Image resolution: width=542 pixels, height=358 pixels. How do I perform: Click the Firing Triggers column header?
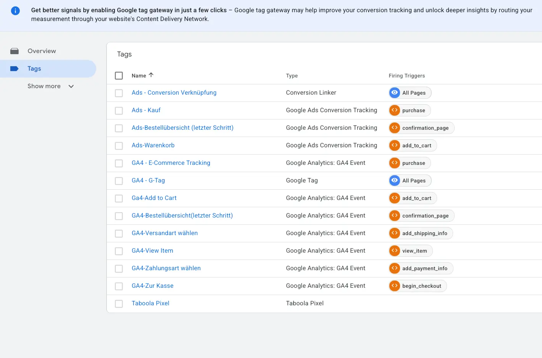407,76
